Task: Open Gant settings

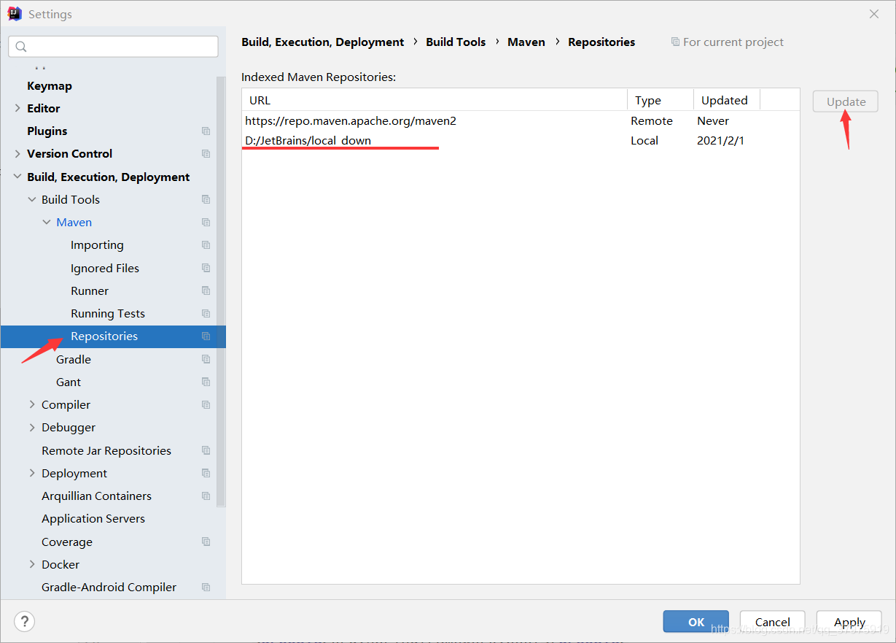Action: (69, 382)
